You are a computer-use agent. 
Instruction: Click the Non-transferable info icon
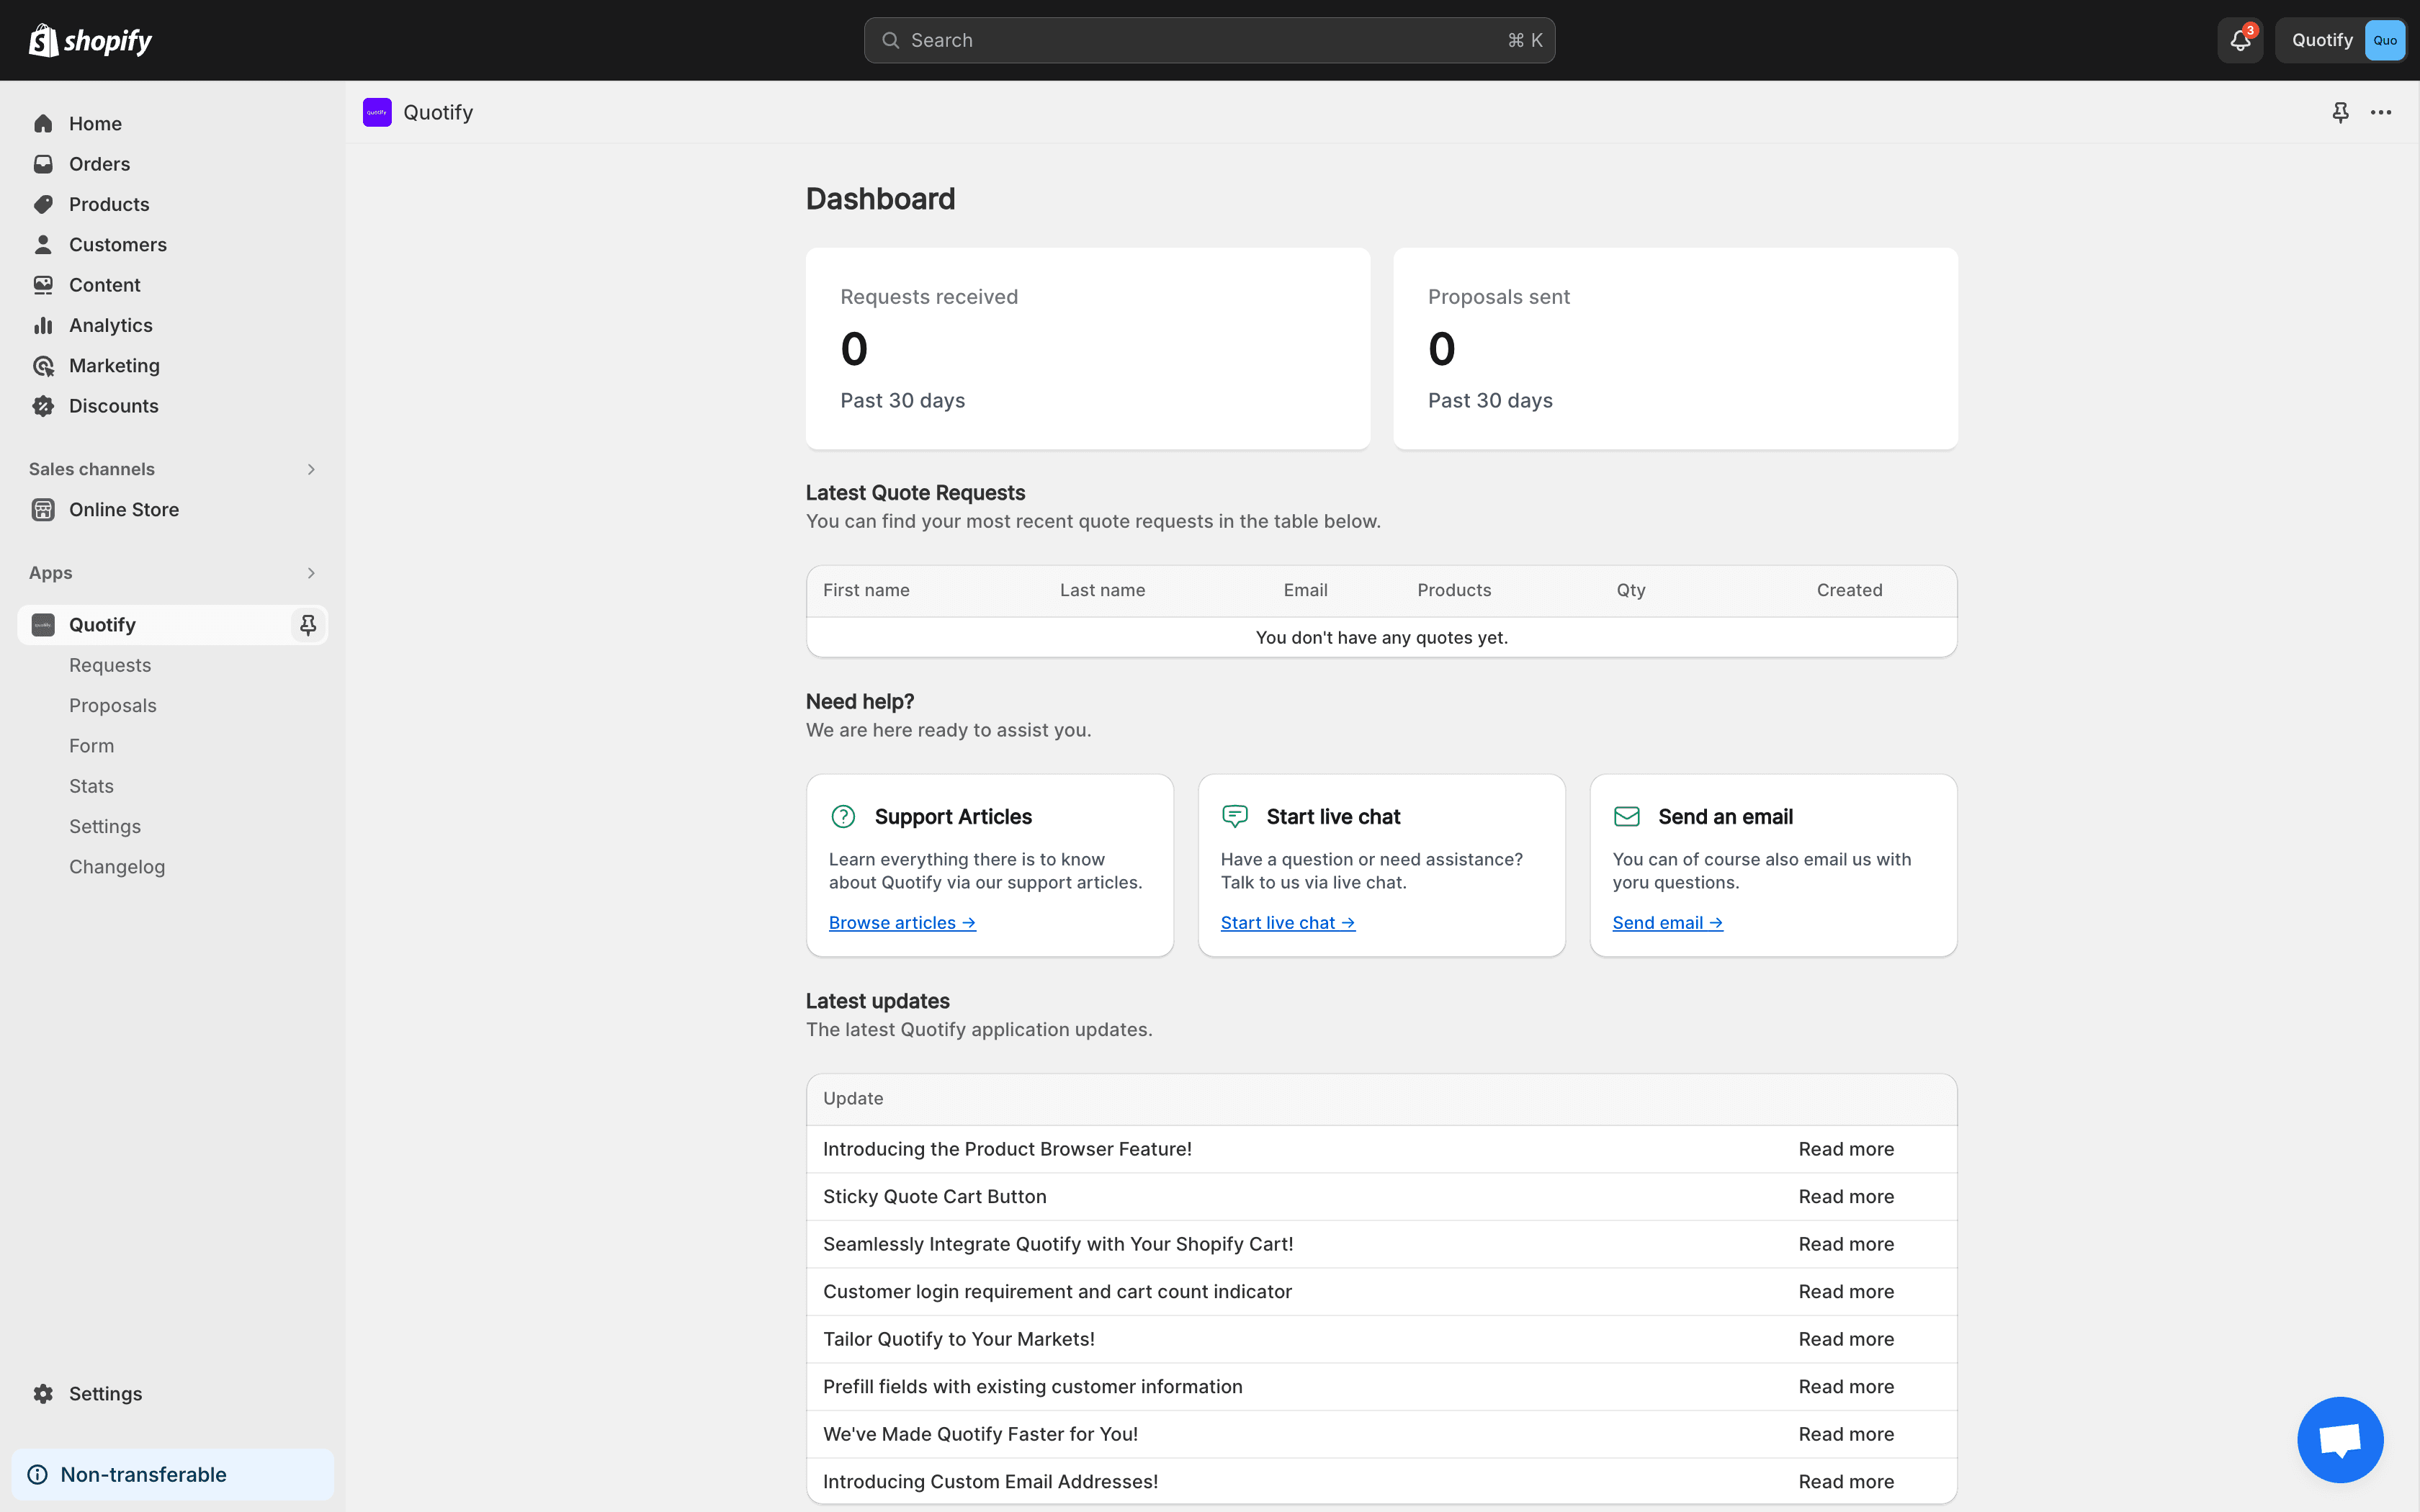click(x=37, y=1474)
